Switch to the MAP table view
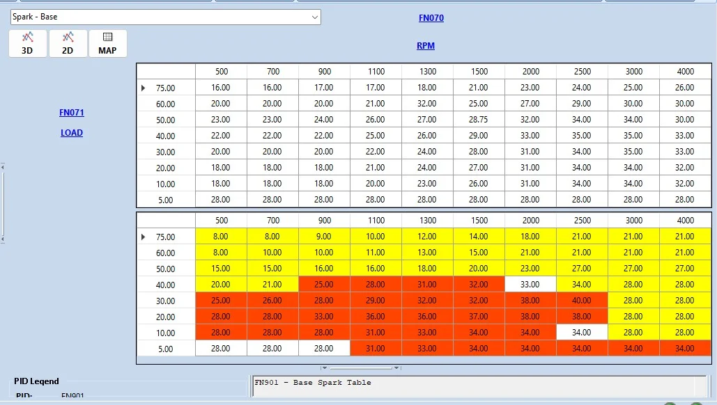The height and width of the screenshot is (405, 717). click(x=107, y=43)
